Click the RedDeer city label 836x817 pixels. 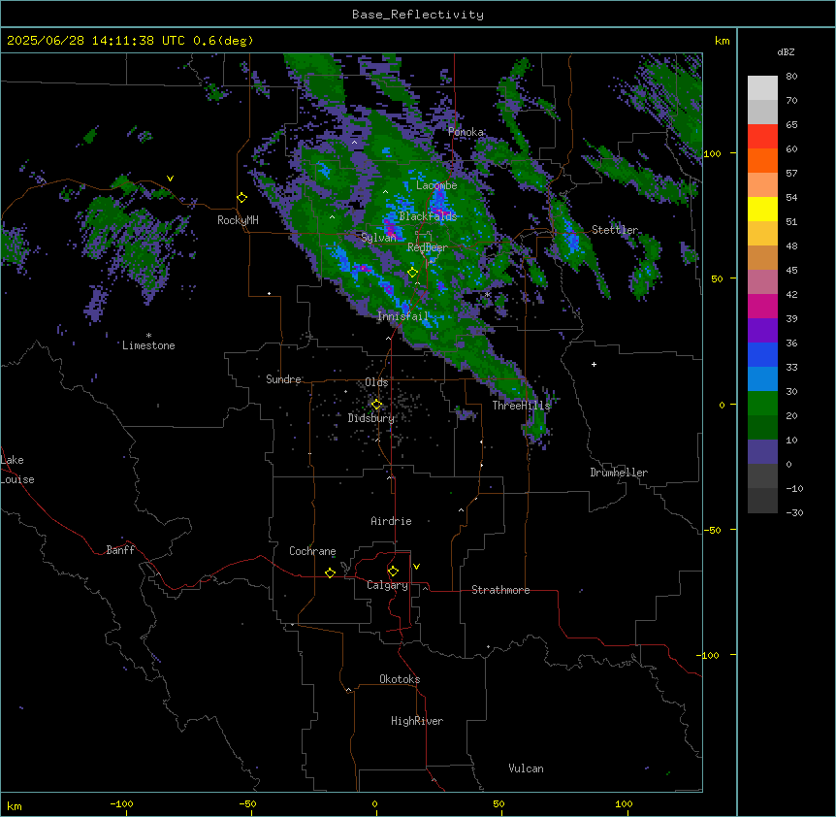(427, 247)
